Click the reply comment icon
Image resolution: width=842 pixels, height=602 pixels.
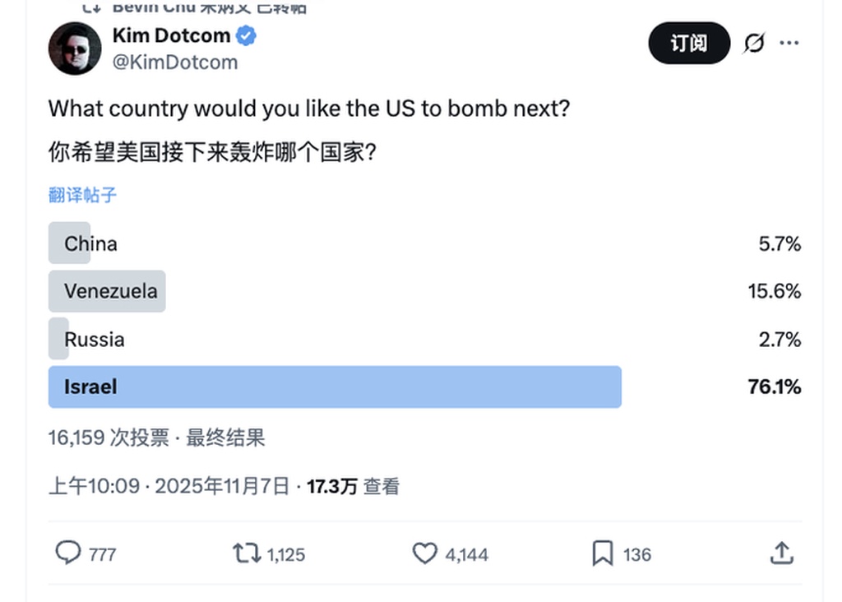pyautogui.click(x=68, y=553)
